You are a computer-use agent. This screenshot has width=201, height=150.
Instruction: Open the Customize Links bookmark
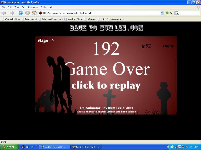tap(11, 19)
